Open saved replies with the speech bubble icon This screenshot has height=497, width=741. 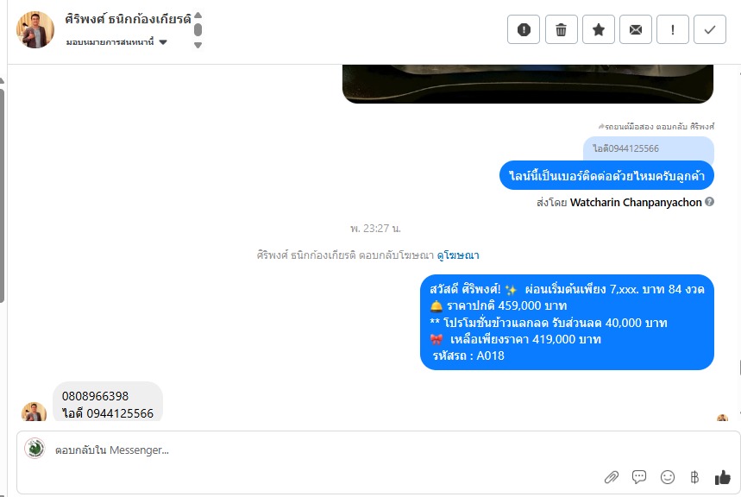639,476
